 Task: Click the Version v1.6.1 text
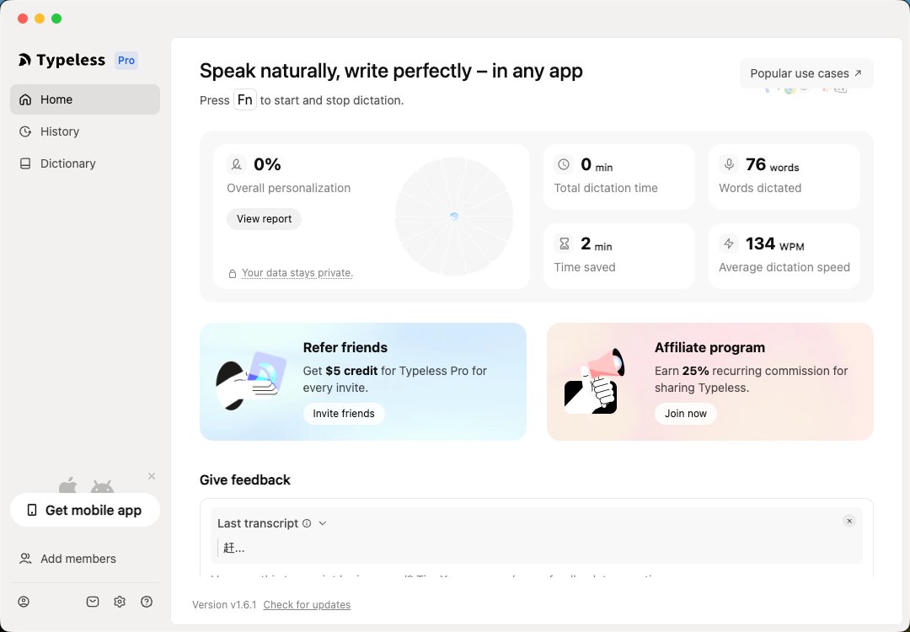pyautogui.click(x=225, y=605)
